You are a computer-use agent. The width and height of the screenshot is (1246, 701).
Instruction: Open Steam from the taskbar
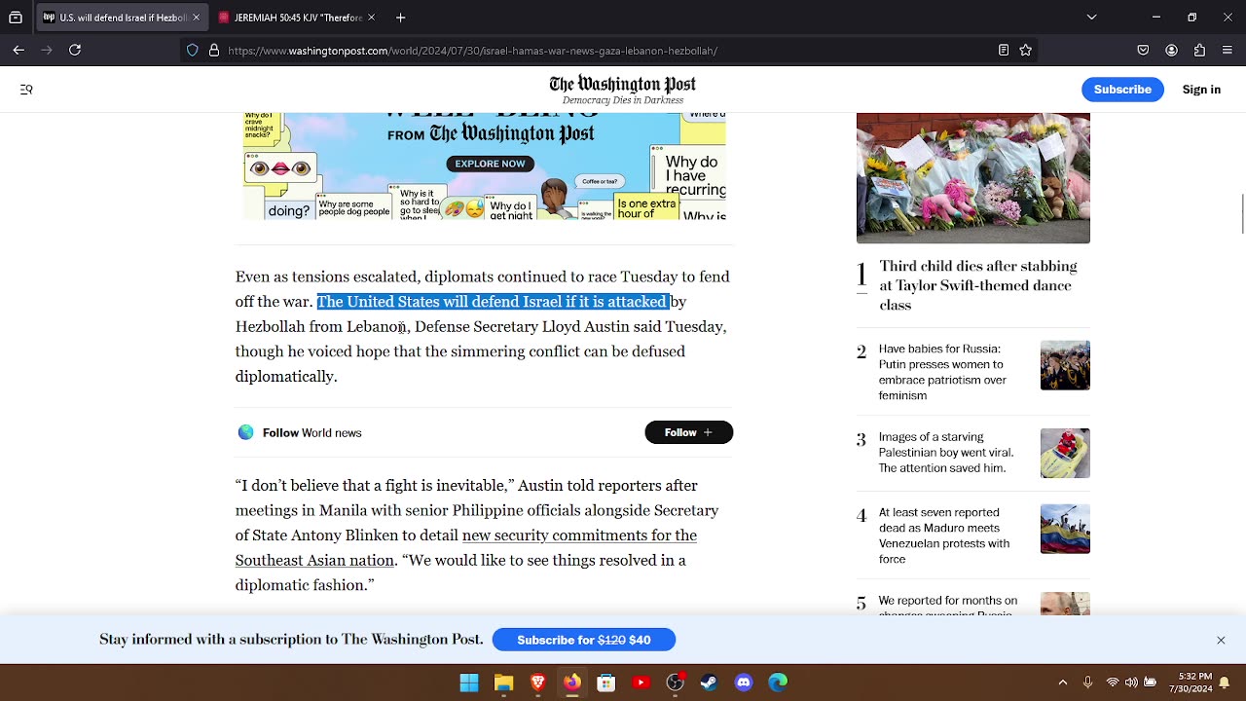(709, 683)
